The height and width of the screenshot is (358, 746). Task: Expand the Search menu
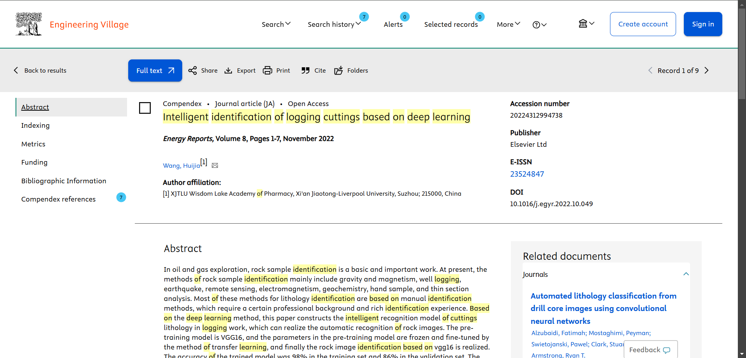pos(276,24)
